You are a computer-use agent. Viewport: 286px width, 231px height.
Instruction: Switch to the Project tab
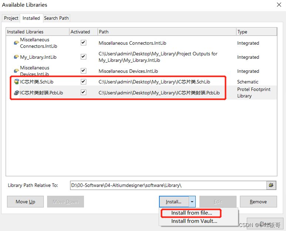coord(11,18)
